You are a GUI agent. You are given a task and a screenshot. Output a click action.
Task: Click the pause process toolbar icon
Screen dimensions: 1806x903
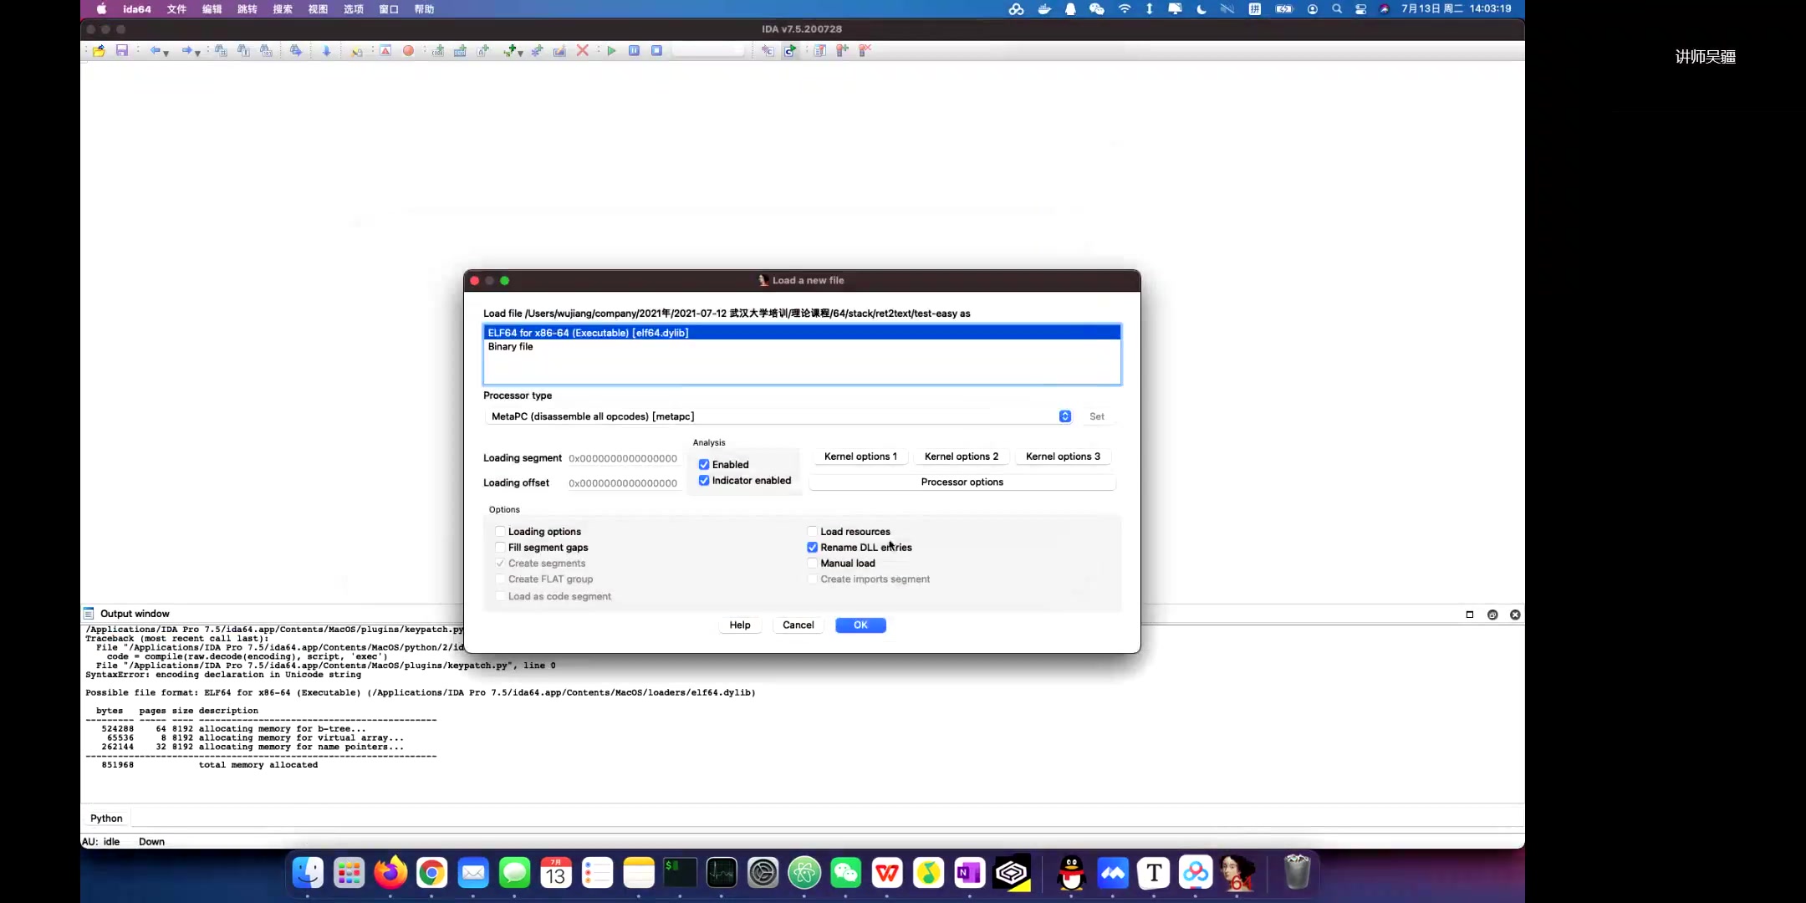pos(634,51)
